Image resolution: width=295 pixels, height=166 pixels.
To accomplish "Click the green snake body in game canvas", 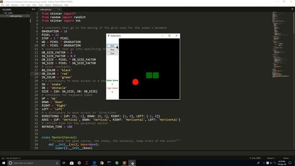I will point(153,75).
